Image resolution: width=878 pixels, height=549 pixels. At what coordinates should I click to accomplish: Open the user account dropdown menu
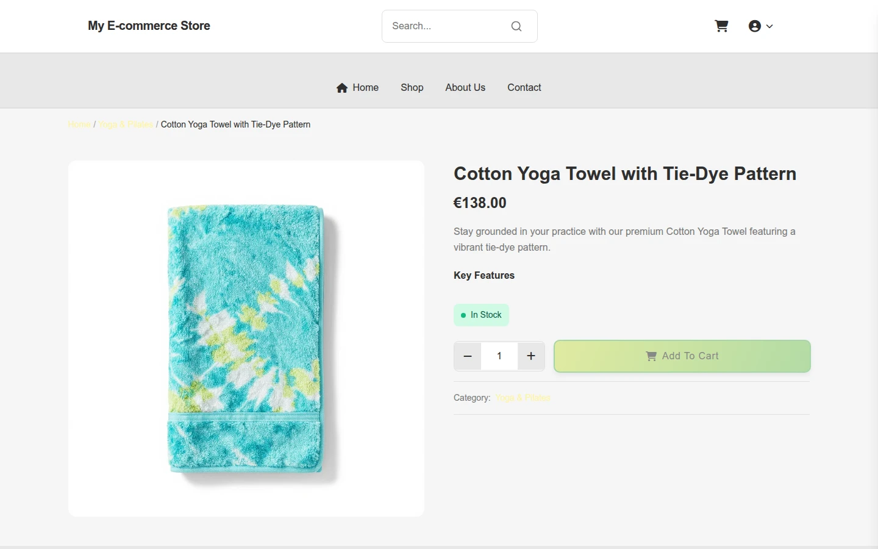(760, 26)
